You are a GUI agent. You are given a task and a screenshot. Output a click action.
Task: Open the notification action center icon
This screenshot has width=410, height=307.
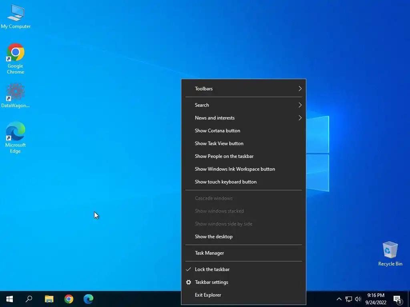[x=398, y=299]
